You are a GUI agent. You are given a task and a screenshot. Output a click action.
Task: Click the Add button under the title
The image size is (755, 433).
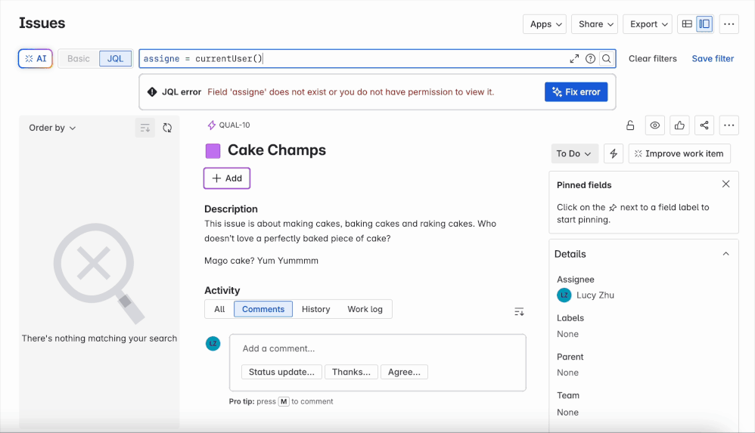point(227,178)
